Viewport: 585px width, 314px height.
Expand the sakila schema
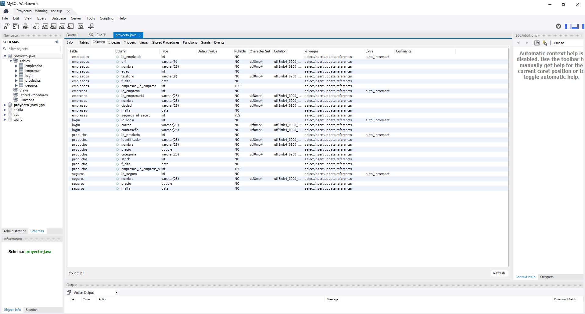point(5,110)
